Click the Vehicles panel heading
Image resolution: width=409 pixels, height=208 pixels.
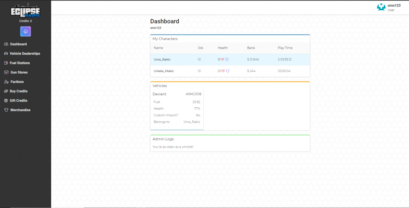point(160,86)
